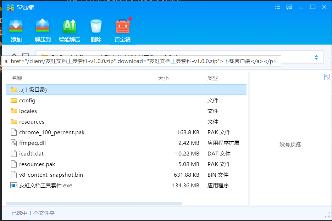The height and width of the screenshot is (221, 332).
Task: Click the horizontal scrollbar under file list
Action: (x=94, y=204)
